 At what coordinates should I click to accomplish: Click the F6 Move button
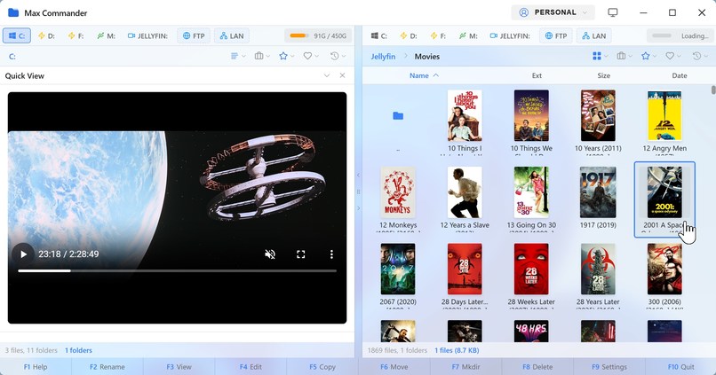click(x=394, y=367)
